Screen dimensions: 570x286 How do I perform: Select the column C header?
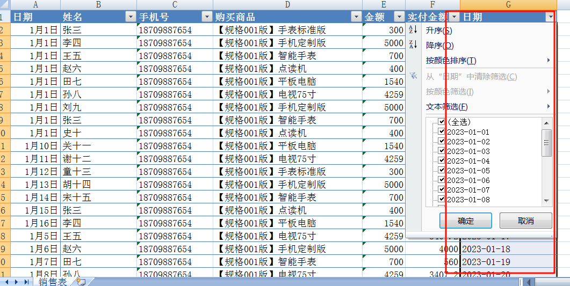175,5
